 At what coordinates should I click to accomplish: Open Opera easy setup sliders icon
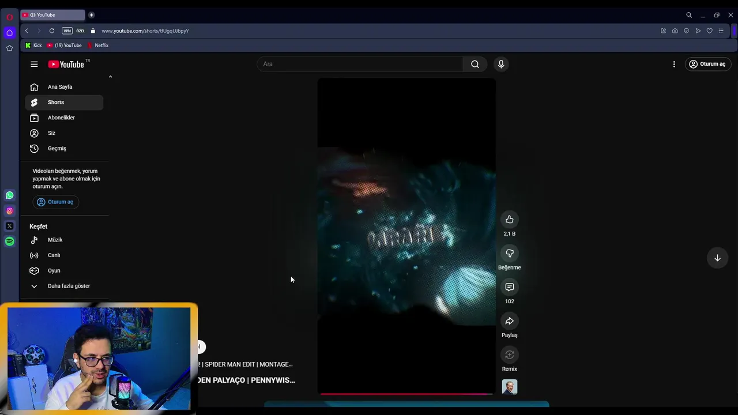(x=721, y=31)
